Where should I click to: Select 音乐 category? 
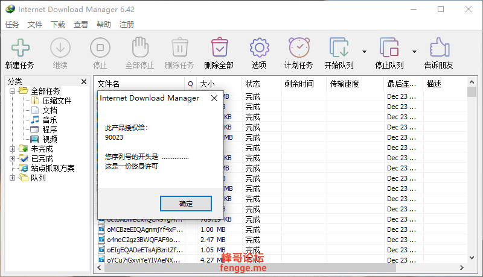point(50,120)
